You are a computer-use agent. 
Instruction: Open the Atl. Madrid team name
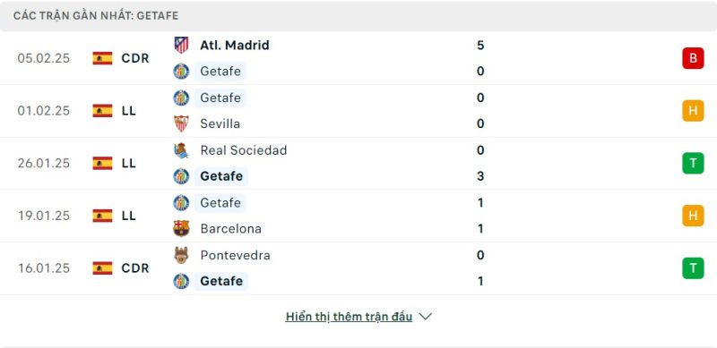point(235,46)
